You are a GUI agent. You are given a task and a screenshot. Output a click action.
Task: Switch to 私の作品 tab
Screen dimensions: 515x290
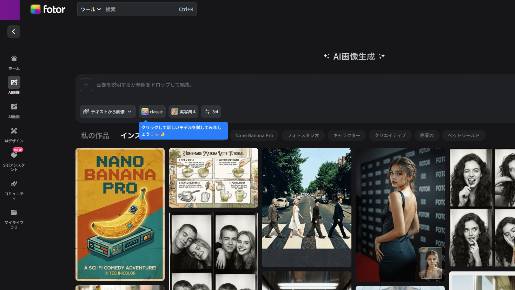(95, 135)
